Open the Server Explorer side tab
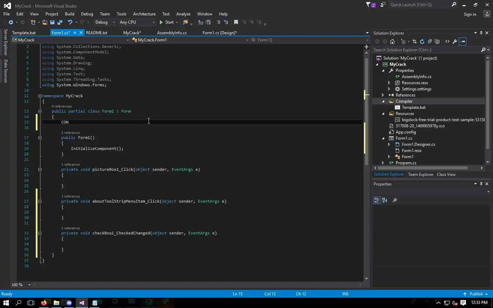This screenshot has width=493, height=308. click(x=5, y=42)
